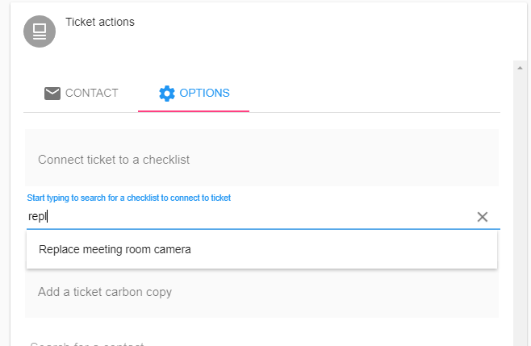The image size is (531, 346).
Task: Switch to the CONTACT tab
Action: 81,93
